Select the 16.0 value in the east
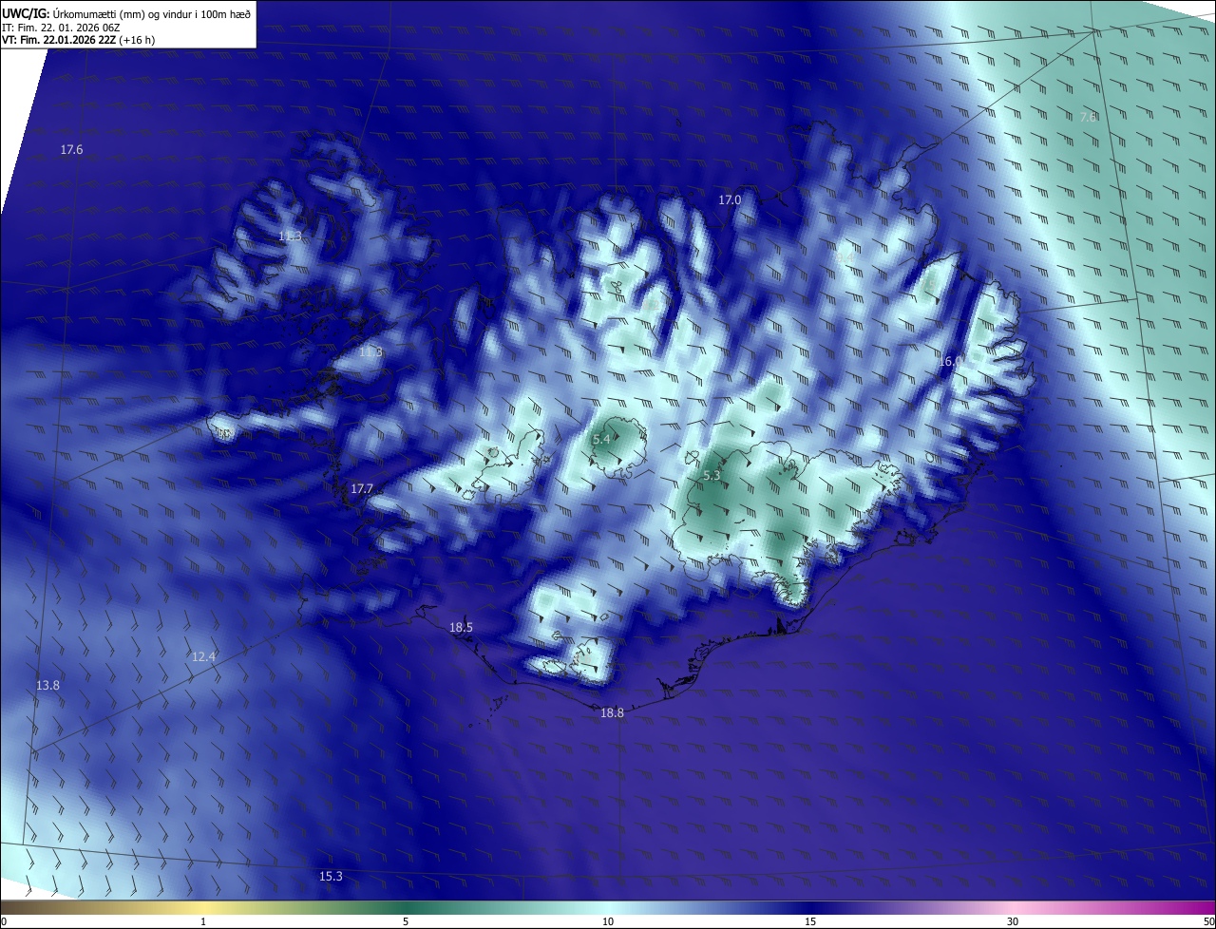Viewport: 1216px width, 929px height. tap(950, 361)
